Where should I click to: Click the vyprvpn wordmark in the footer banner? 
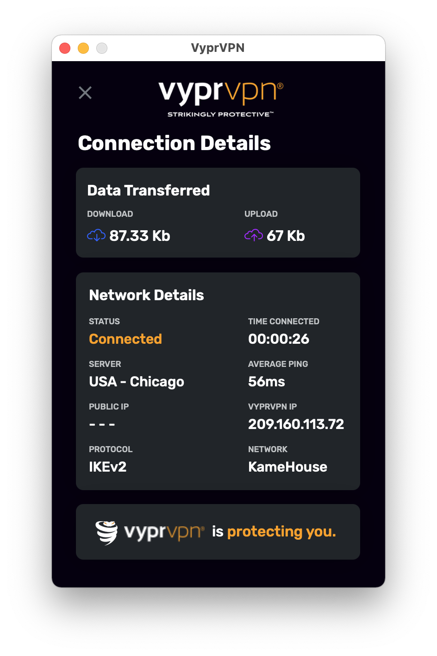point(164,532)
